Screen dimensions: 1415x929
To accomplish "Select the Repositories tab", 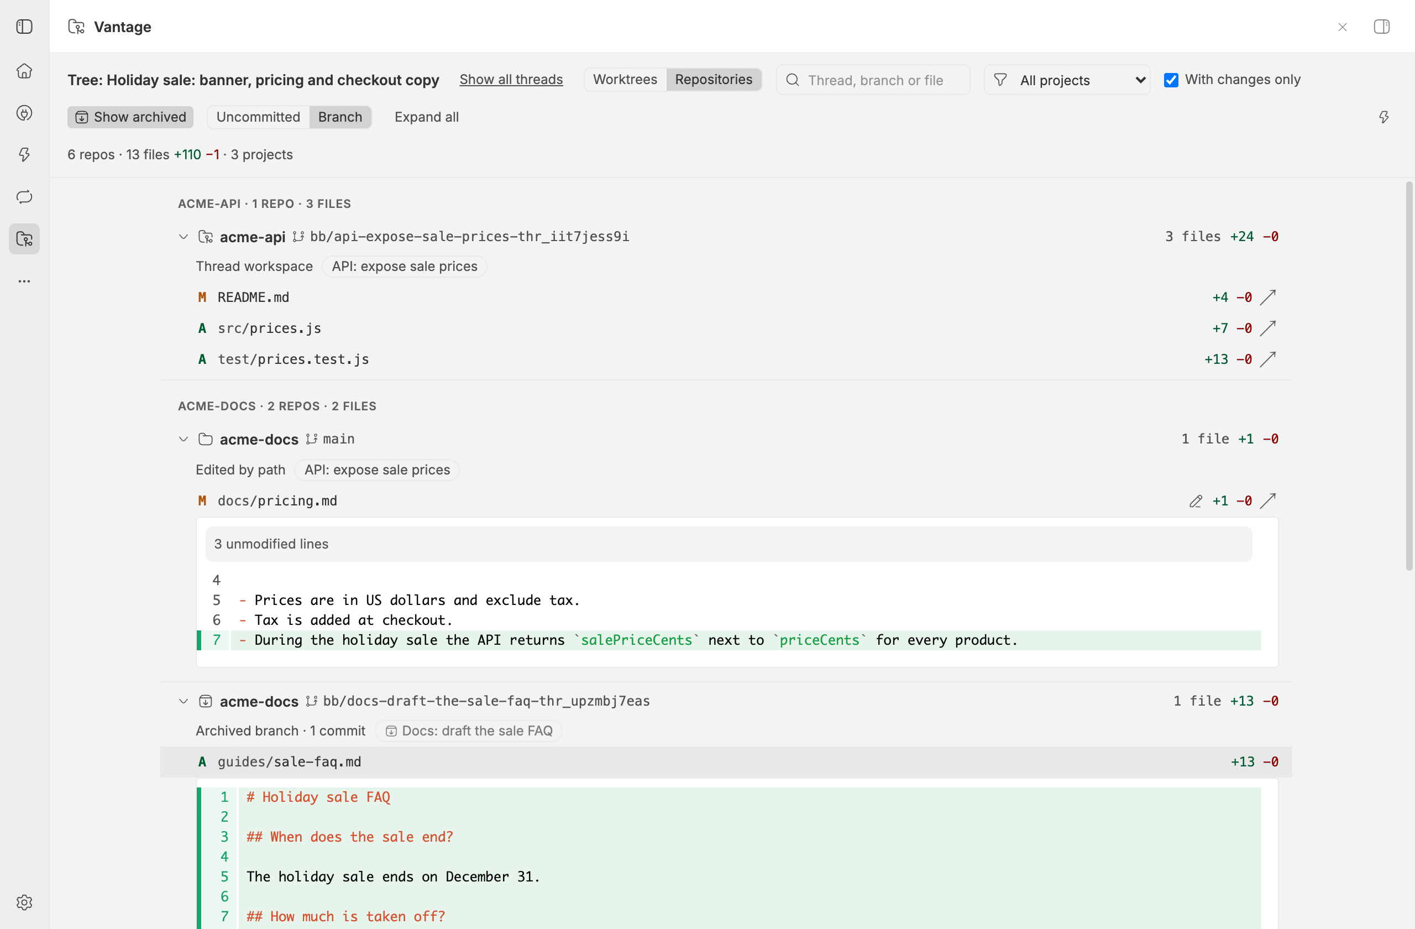I will (714, 80).
